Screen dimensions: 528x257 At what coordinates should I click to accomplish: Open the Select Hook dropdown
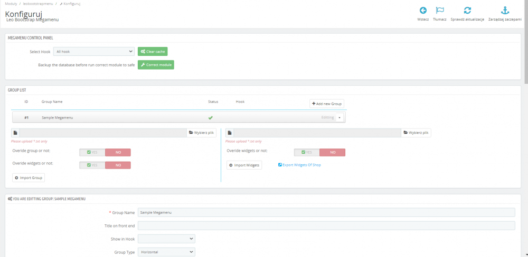tap(93, 52)
